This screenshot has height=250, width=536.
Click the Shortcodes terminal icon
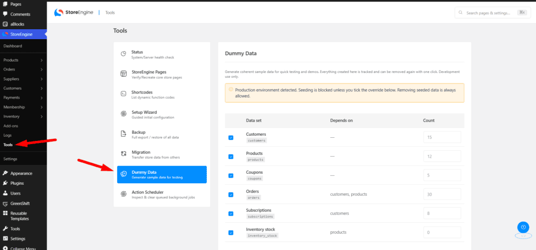tap(124, 94)
